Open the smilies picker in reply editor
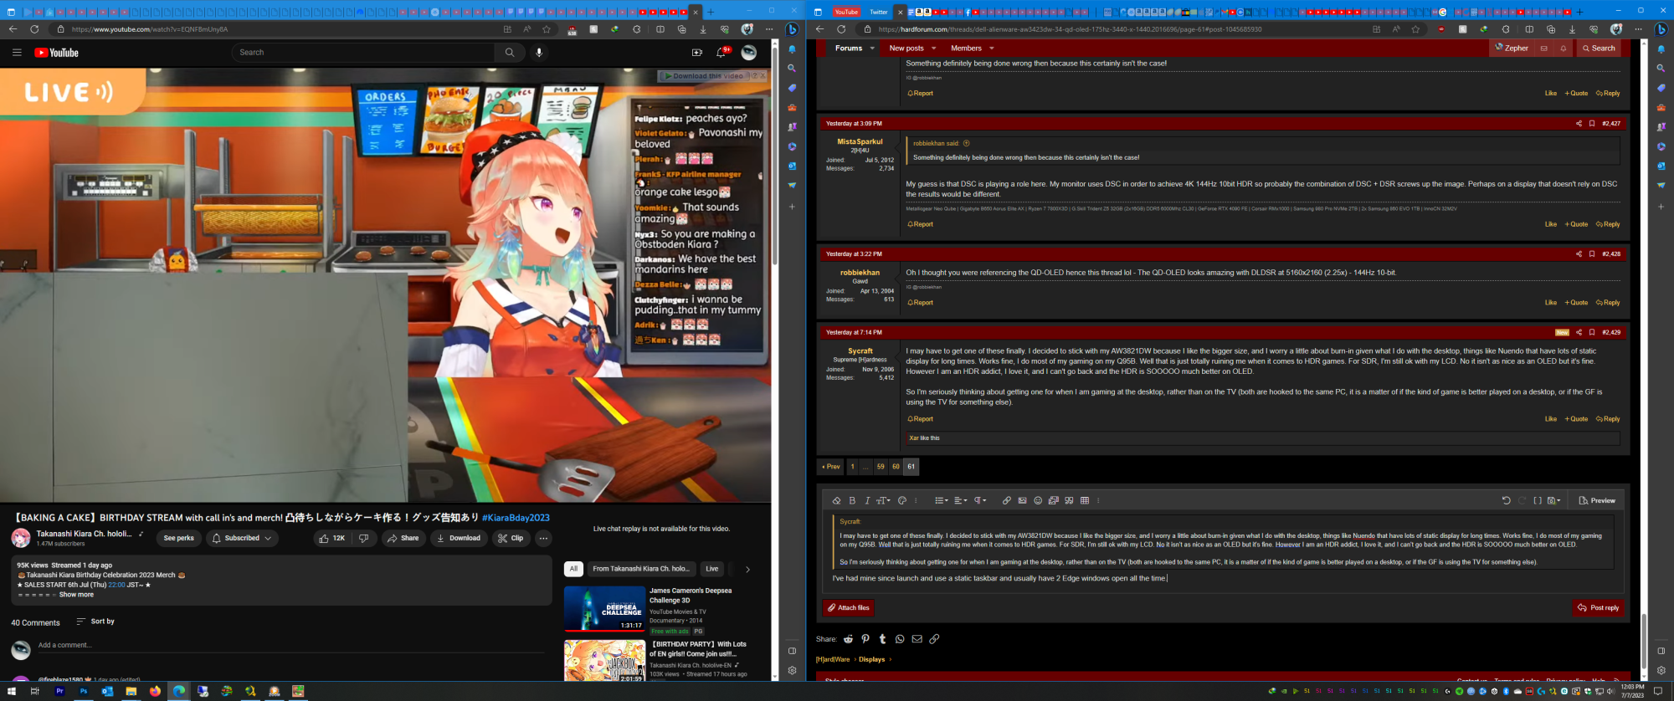1674x701 pixels. (x=1038, y=500)
